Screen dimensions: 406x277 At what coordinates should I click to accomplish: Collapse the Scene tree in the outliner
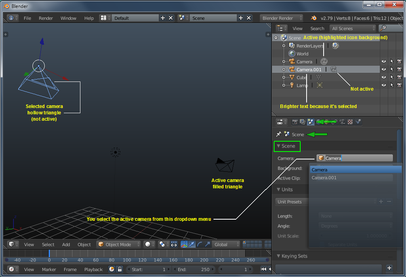click(276, 38)
